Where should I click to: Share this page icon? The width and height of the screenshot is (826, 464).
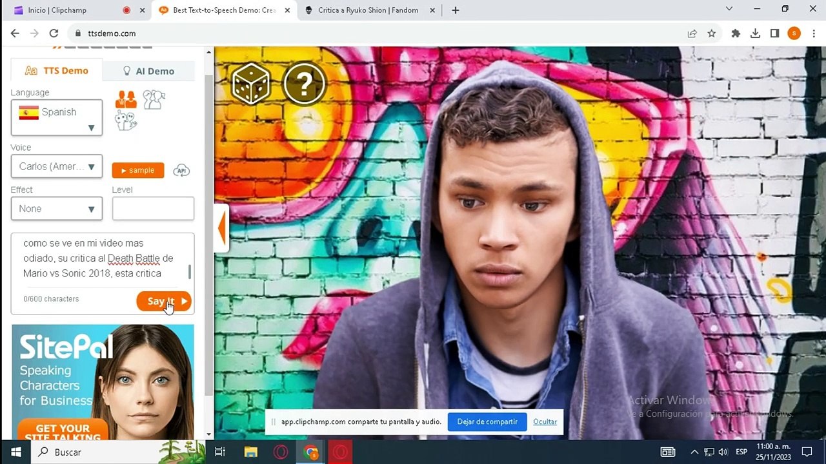[692, 34]
